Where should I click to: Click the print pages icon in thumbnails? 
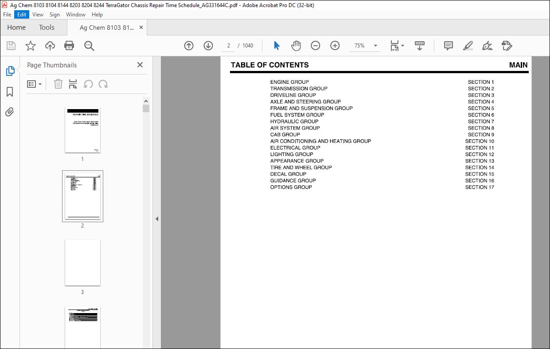(x=73, y=84)
